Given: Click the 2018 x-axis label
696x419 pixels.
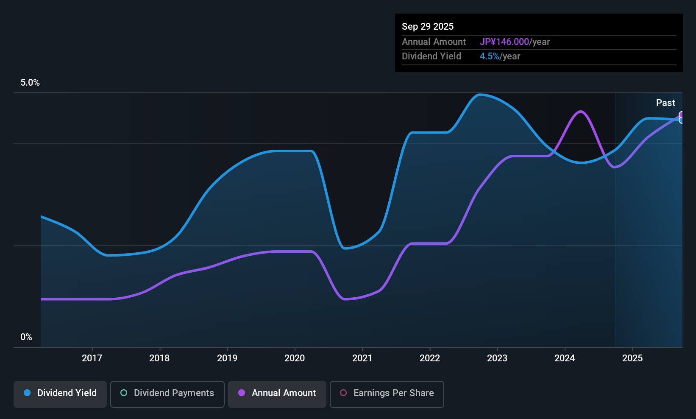Looking at the screenshot, I should (159, 358).
